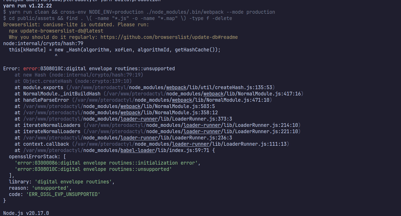Click webpack link in NormalModule._initBuildHash line
401x216 pixels.
[x=214, y=94]
